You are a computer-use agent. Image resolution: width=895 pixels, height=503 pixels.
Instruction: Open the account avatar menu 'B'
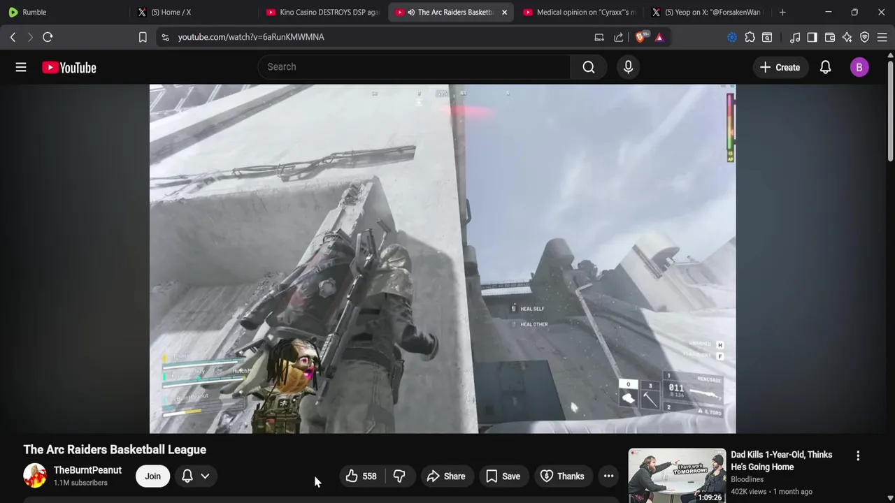tap(859, 67)
